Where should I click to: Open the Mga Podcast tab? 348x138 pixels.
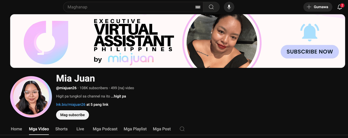pos(105,129)
